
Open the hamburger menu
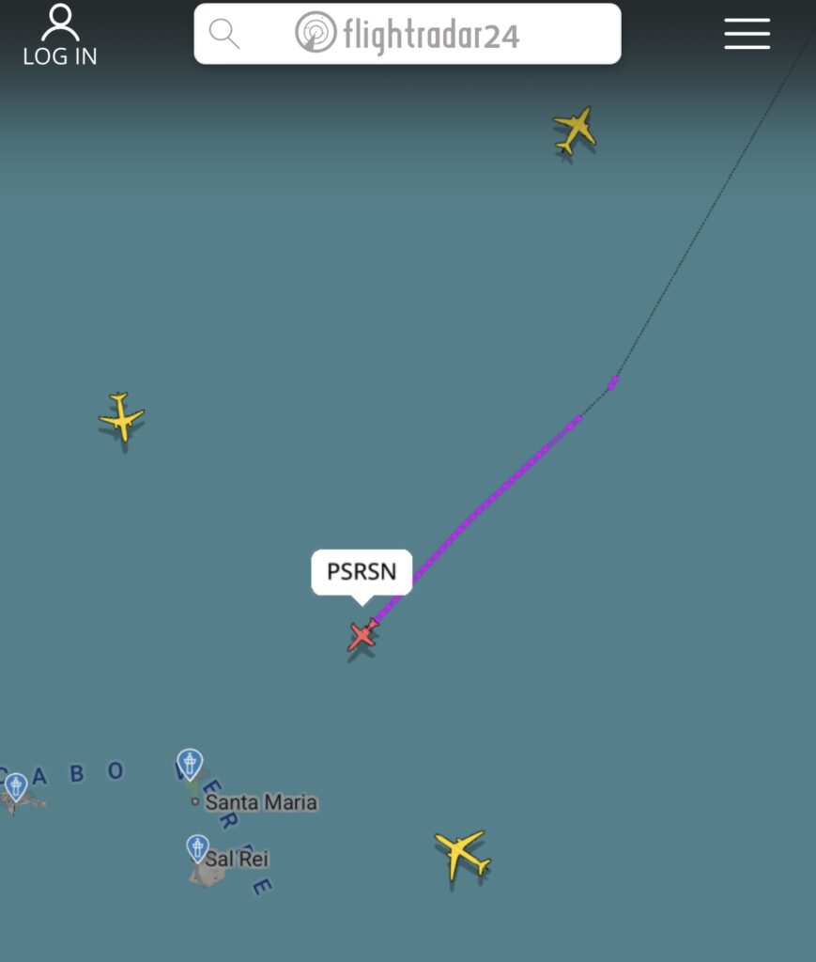tap(747, 33)
